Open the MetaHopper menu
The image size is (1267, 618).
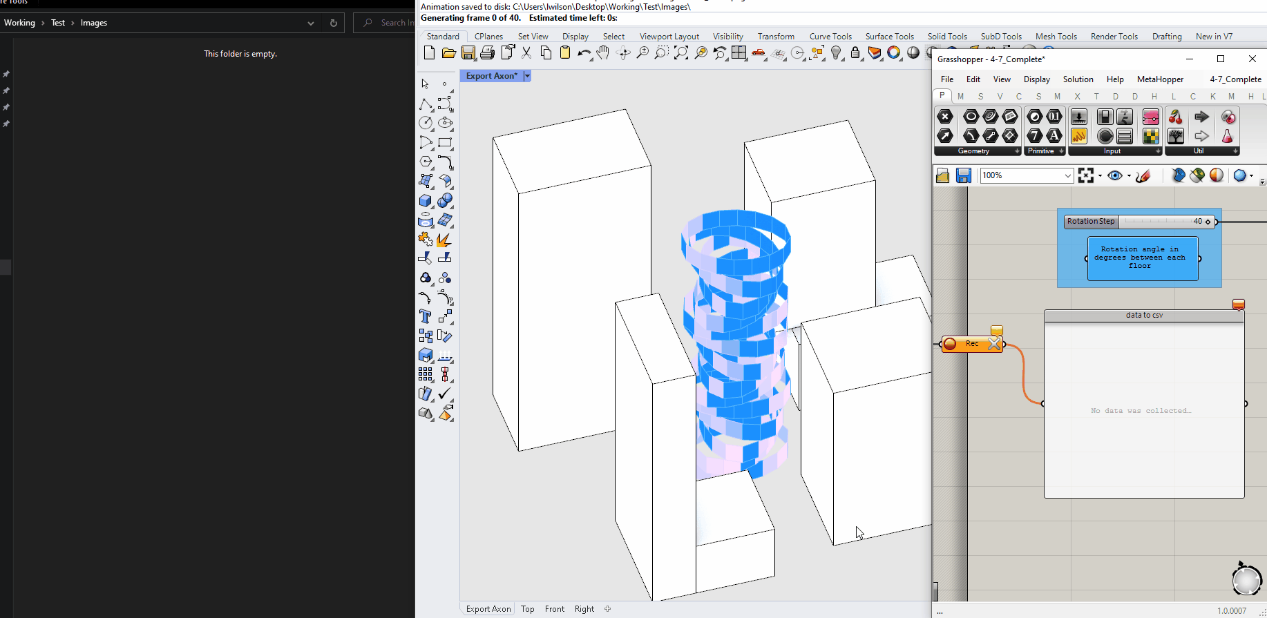(1160, 79)
